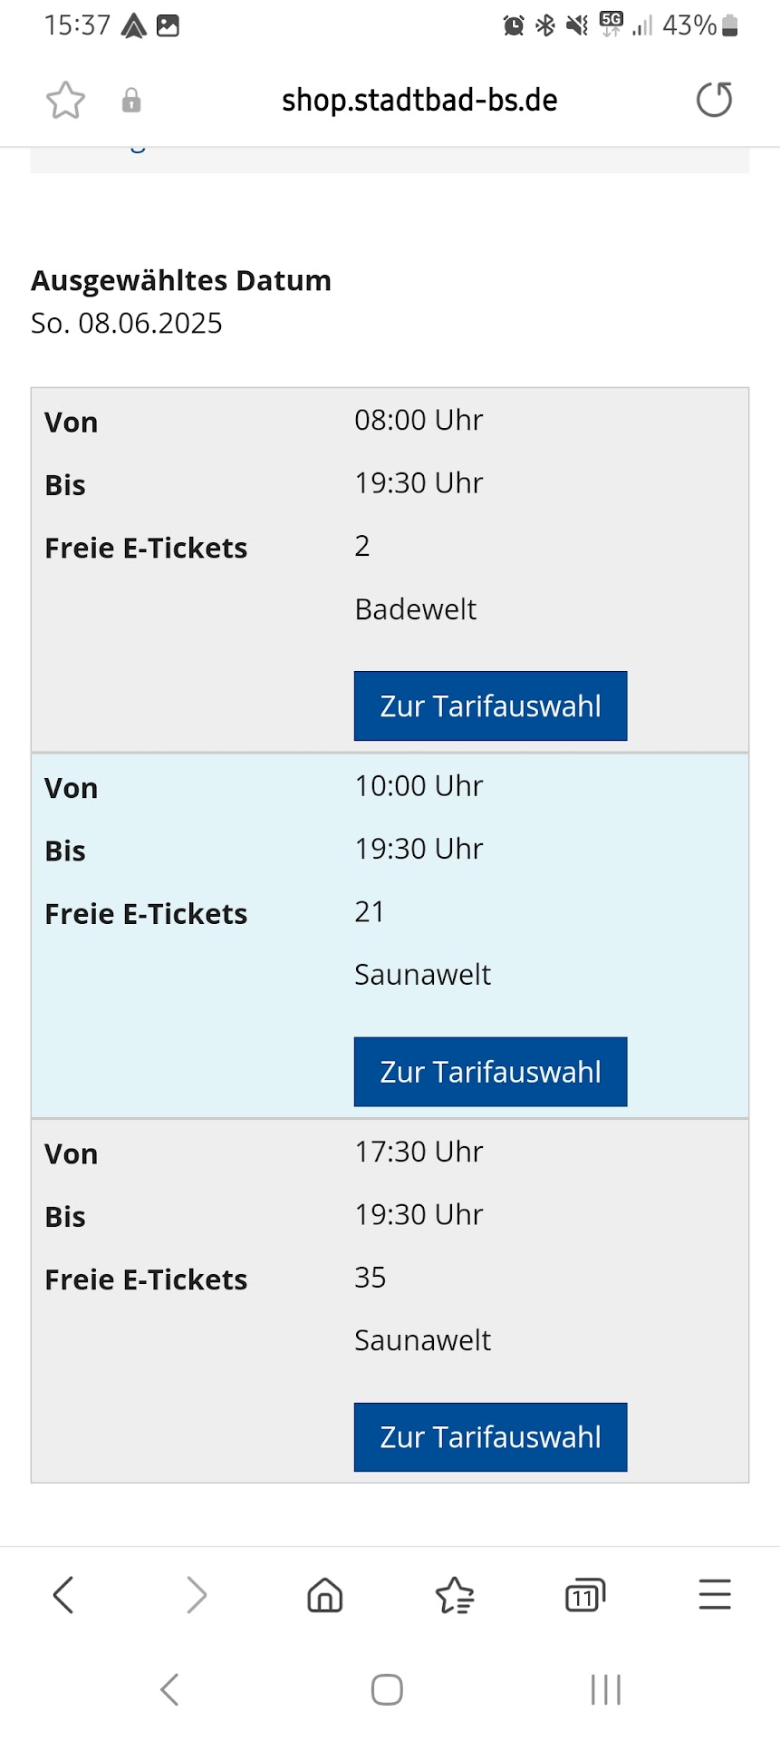Go back using browser back arrow
The image size is (780, 1741).
coord(63,1594)
